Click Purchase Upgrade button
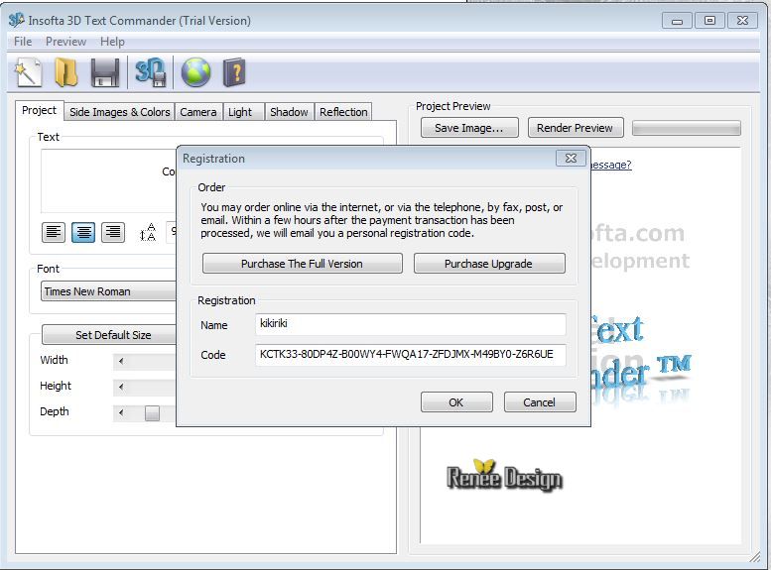 point(489,264)
